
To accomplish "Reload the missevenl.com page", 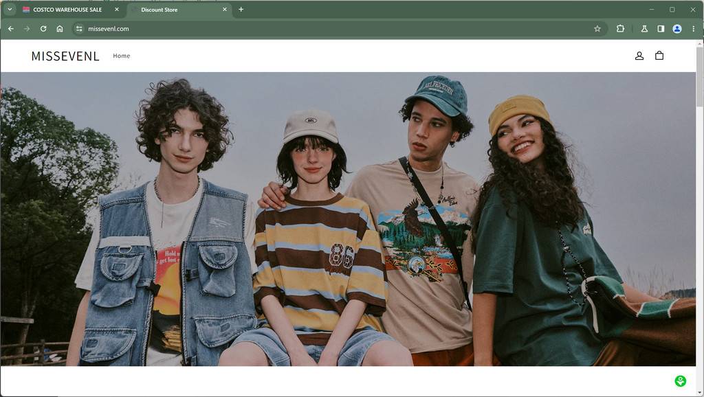I will (43, 29).
